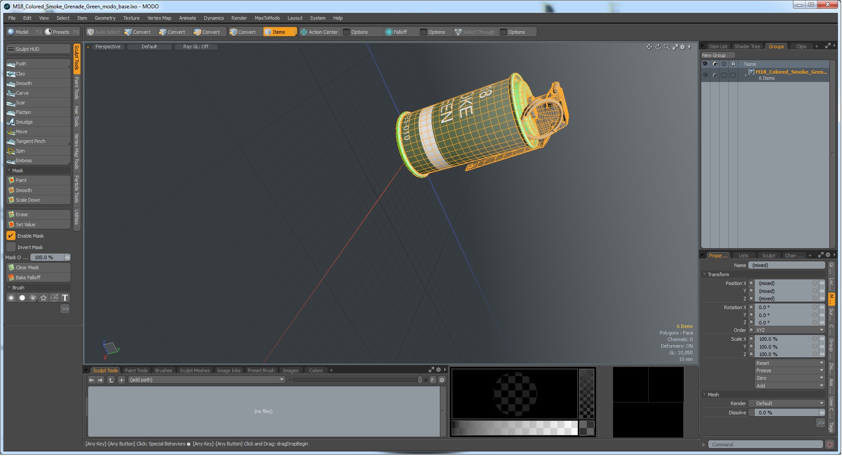Click the Set Value mask tool
Screen dimensions: 842x456
coord(38,224)
